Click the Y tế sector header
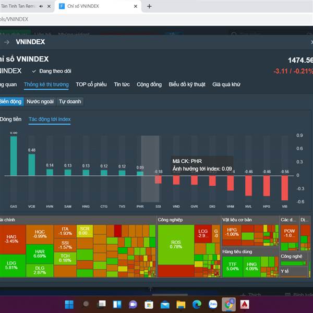The image size is (313, 313). tap(294, 271)
